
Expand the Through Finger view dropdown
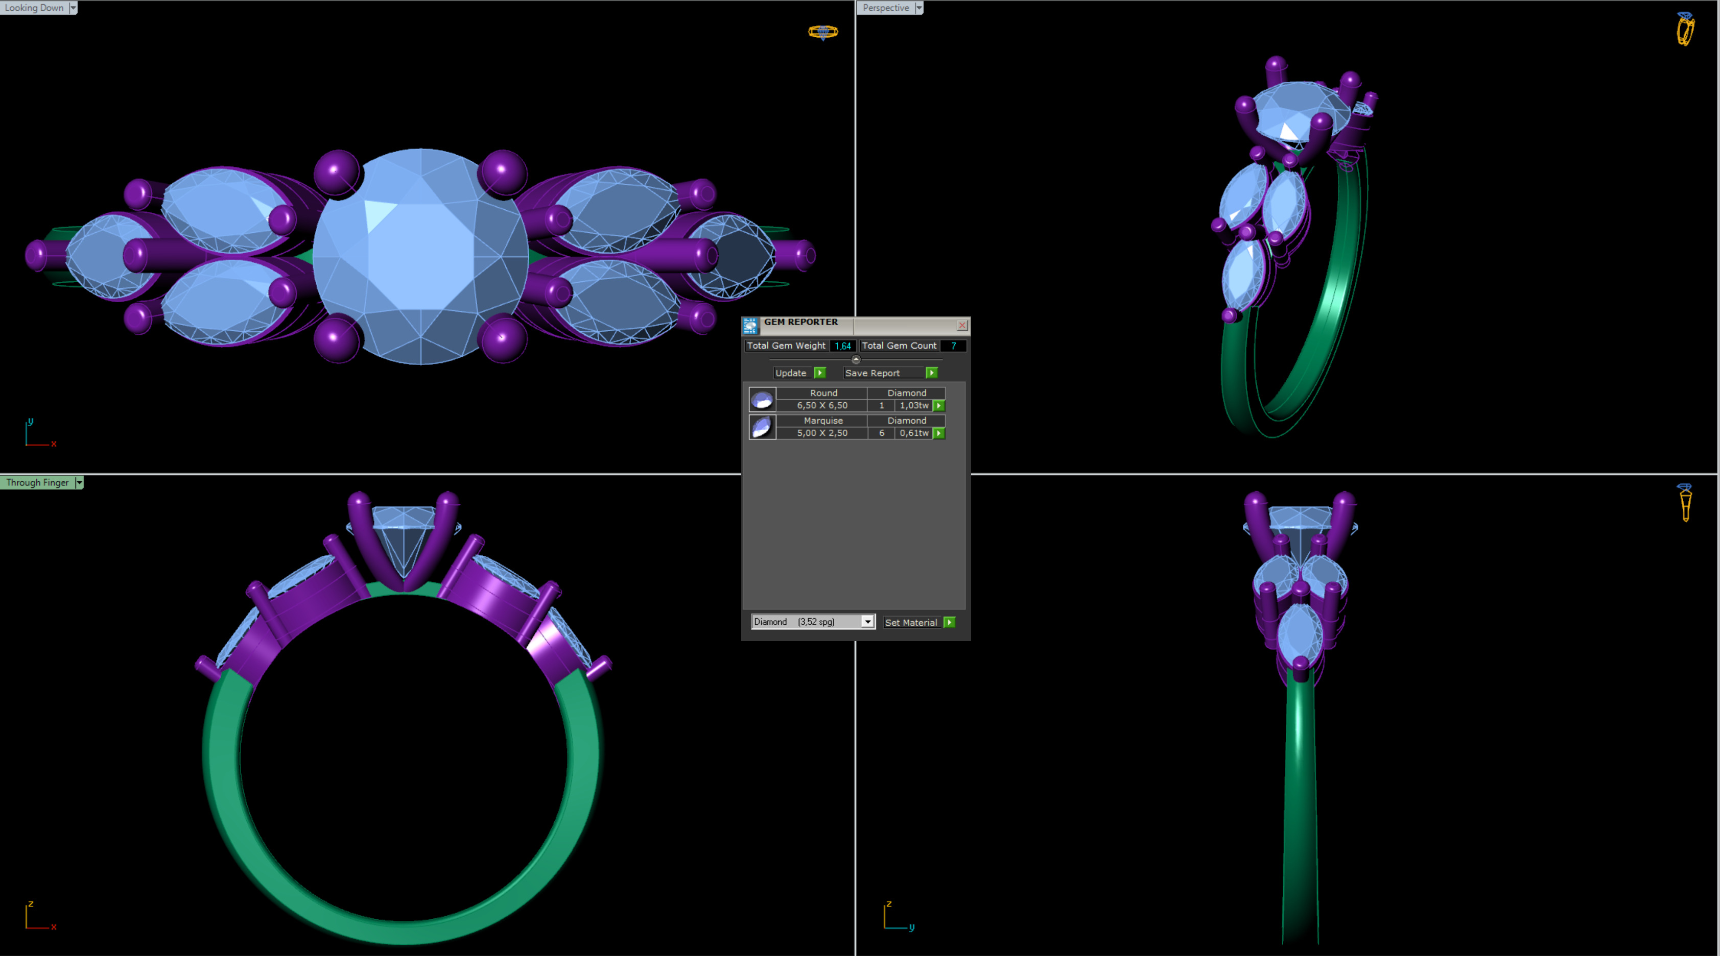pyautogui.click(x=79, y=482)
